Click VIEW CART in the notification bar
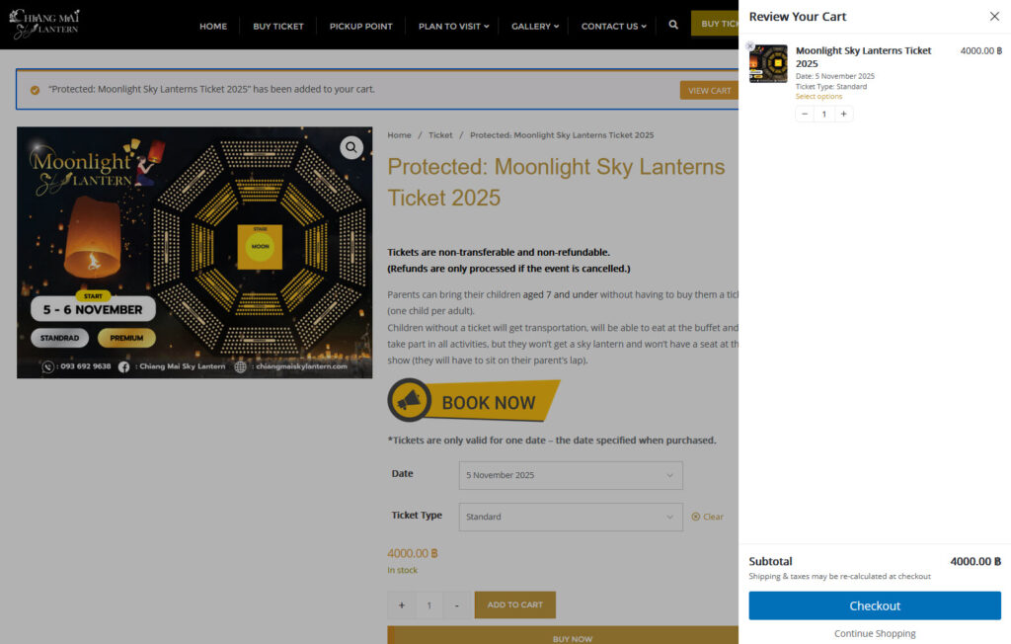This screenshot has width=1011, height=644. coord(709,90)
